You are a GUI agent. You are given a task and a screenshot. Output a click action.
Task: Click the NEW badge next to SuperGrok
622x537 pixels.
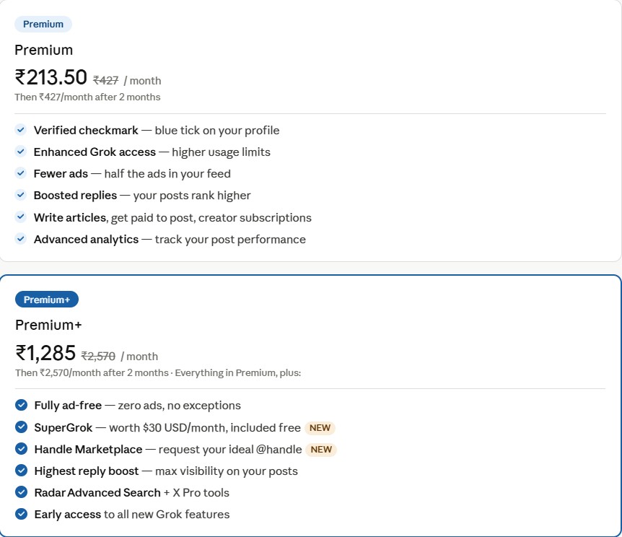(320, 427)
